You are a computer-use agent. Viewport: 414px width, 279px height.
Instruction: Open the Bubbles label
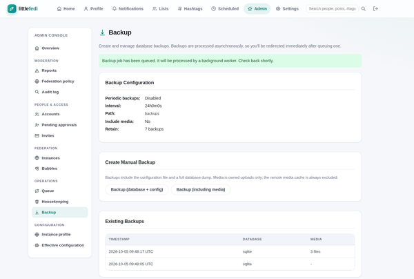pos(50,169)
